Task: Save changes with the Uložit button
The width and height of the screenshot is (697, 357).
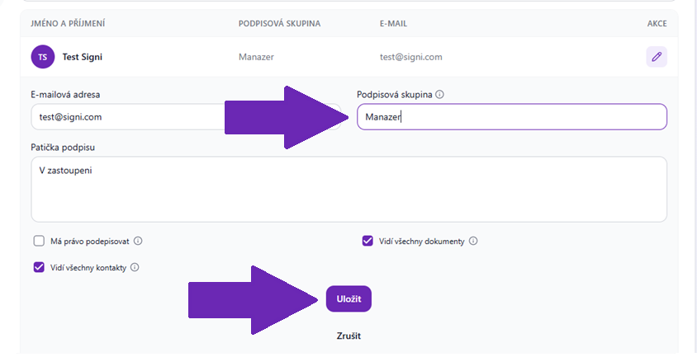Action: pyautogui.click(x=348, y=298)
